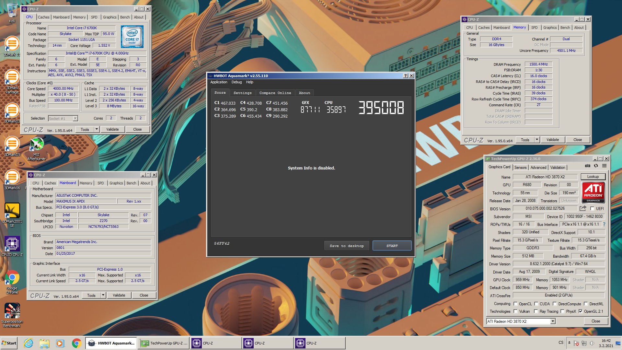Screen dimensions: 622x350
Task: Click the Bus Interface question mark icon
Action: [x=604, y=224]
